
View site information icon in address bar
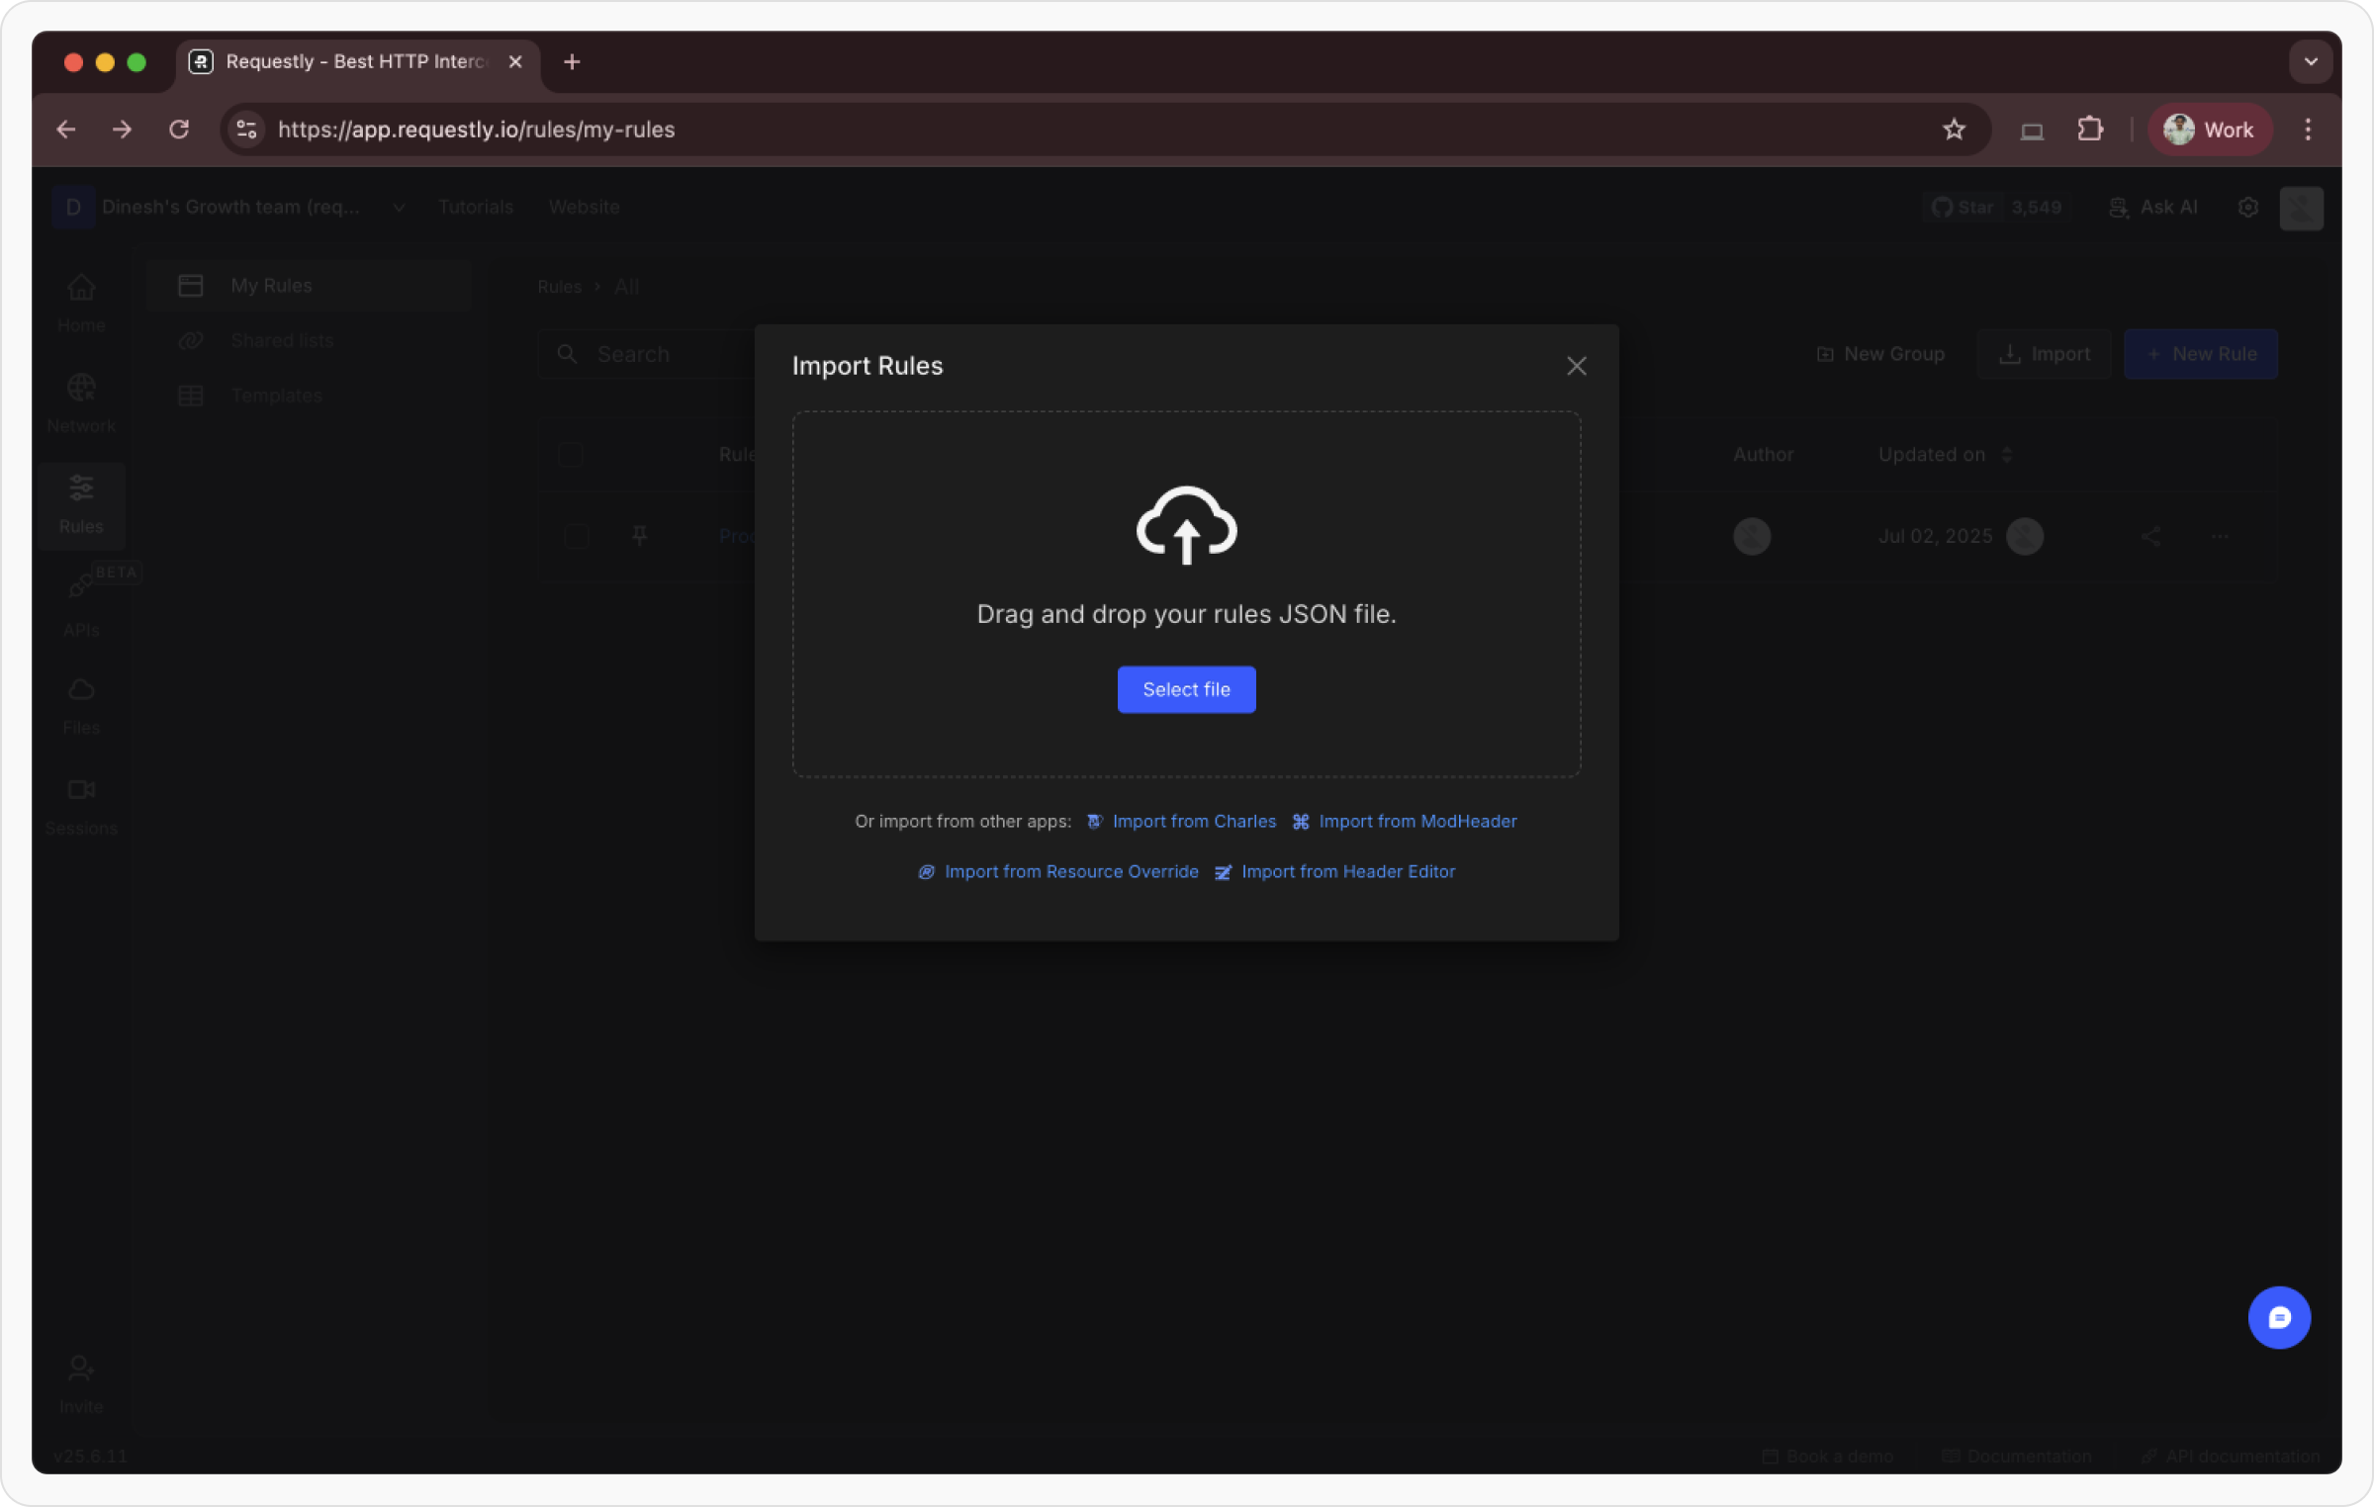247,130
